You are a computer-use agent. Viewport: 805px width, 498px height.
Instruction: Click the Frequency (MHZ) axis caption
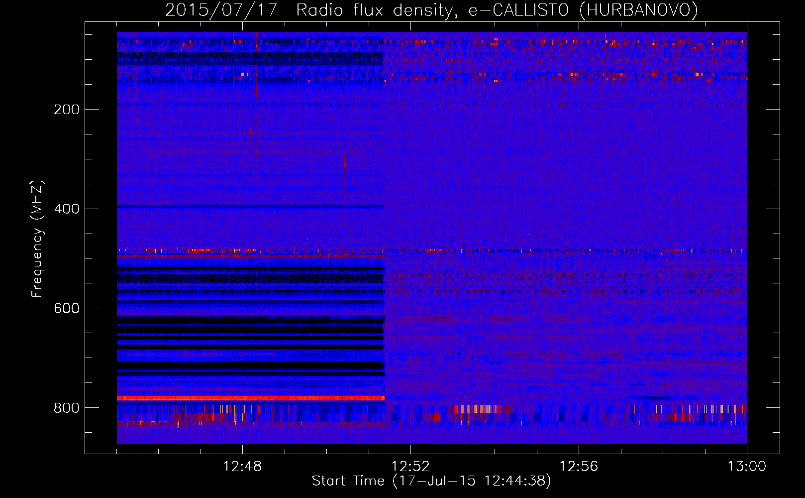pyautogui.click(x=37, y=239)
